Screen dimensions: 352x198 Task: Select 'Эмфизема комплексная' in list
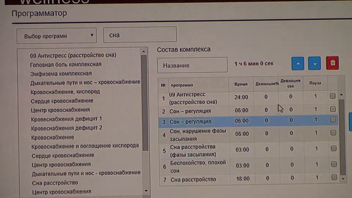(61, 74)
